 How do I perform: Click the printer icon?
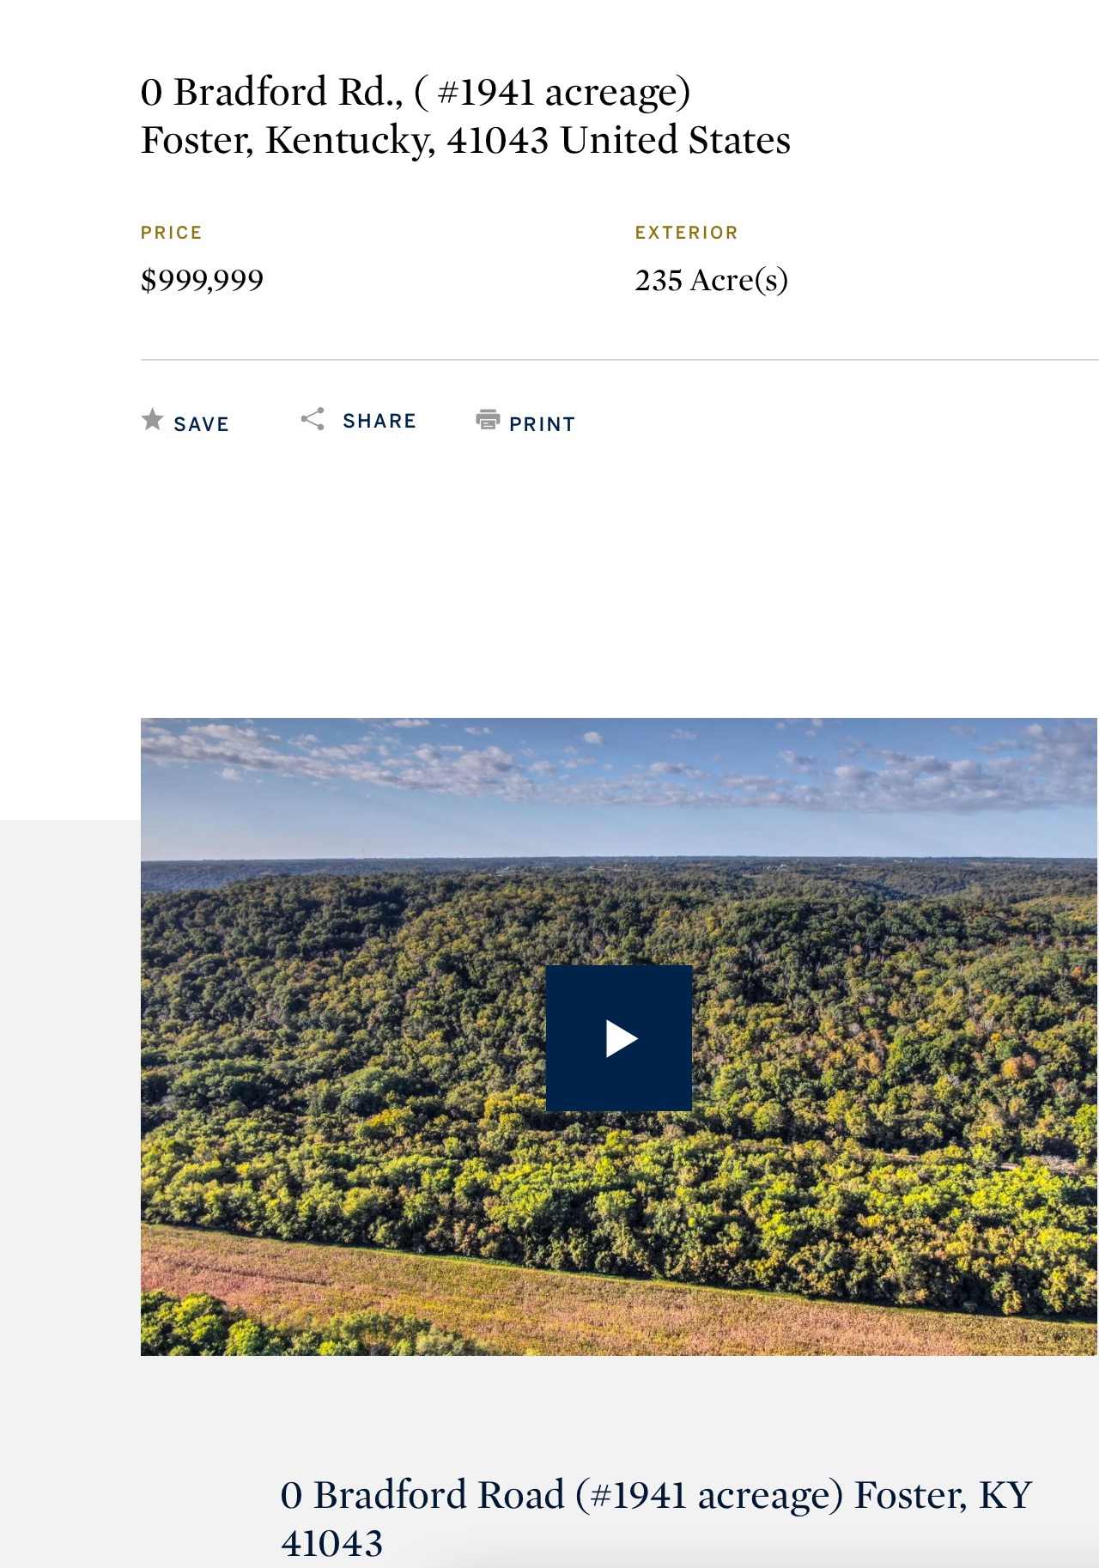[x=488, y=419]
